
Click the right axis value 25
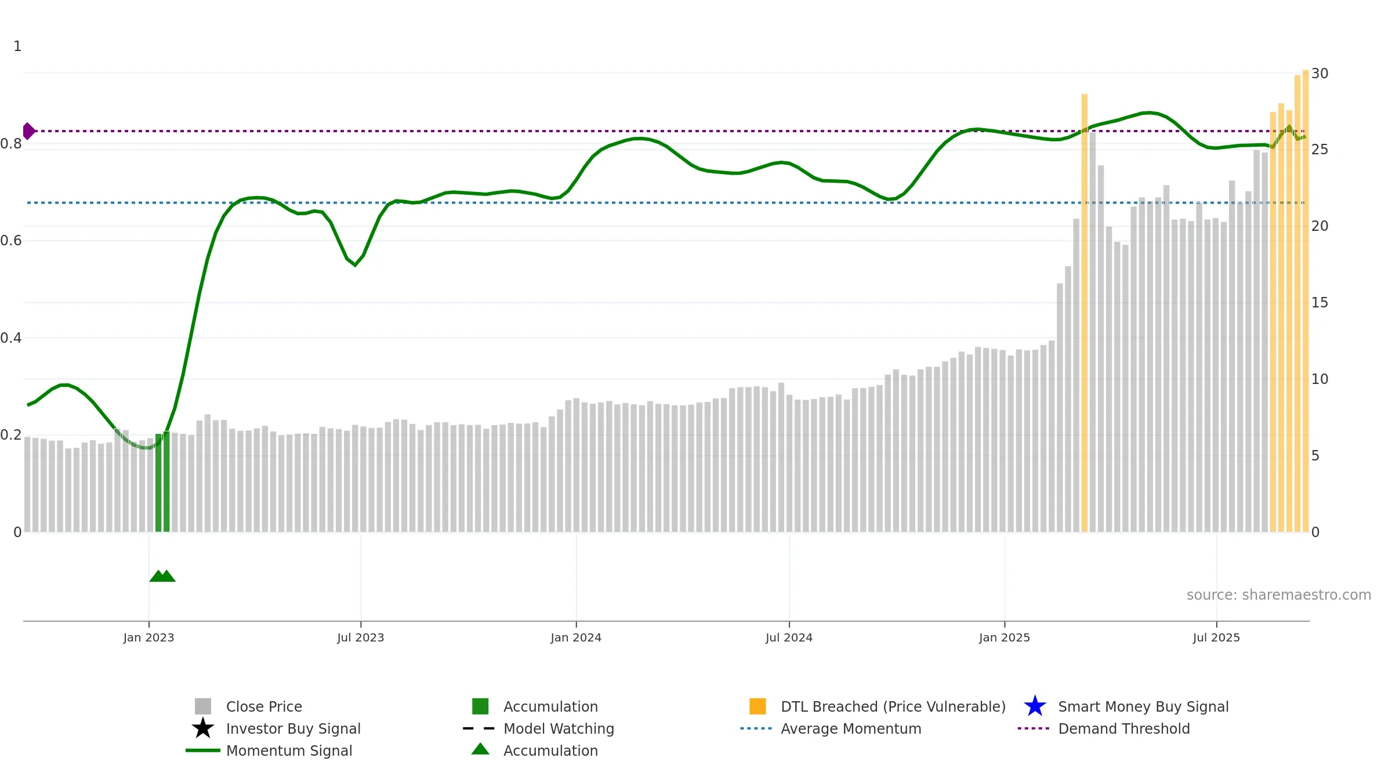(x=1319, y=150)
